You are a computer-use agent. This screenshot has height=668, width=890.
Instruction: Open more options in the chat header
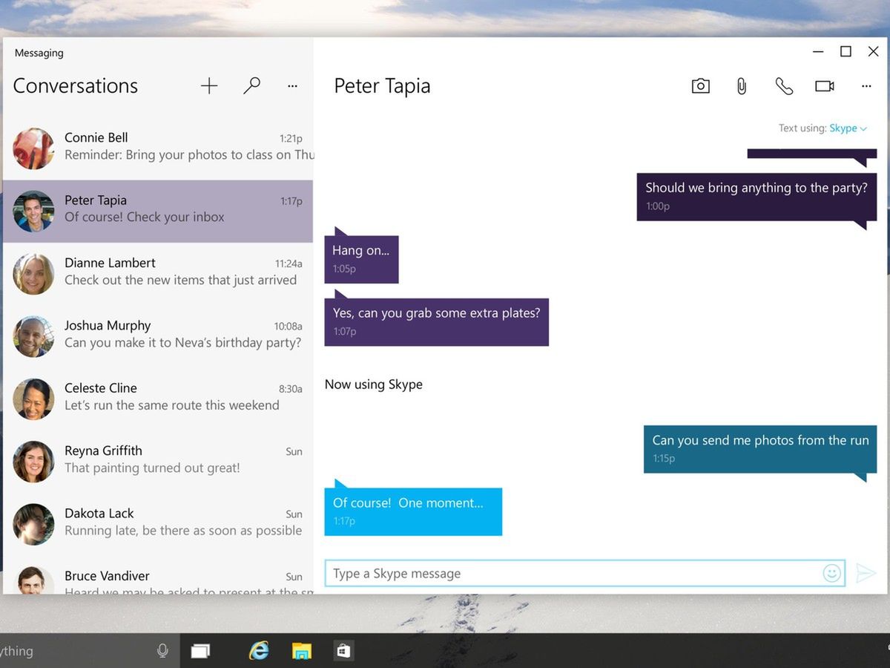[x=866, y=85]
